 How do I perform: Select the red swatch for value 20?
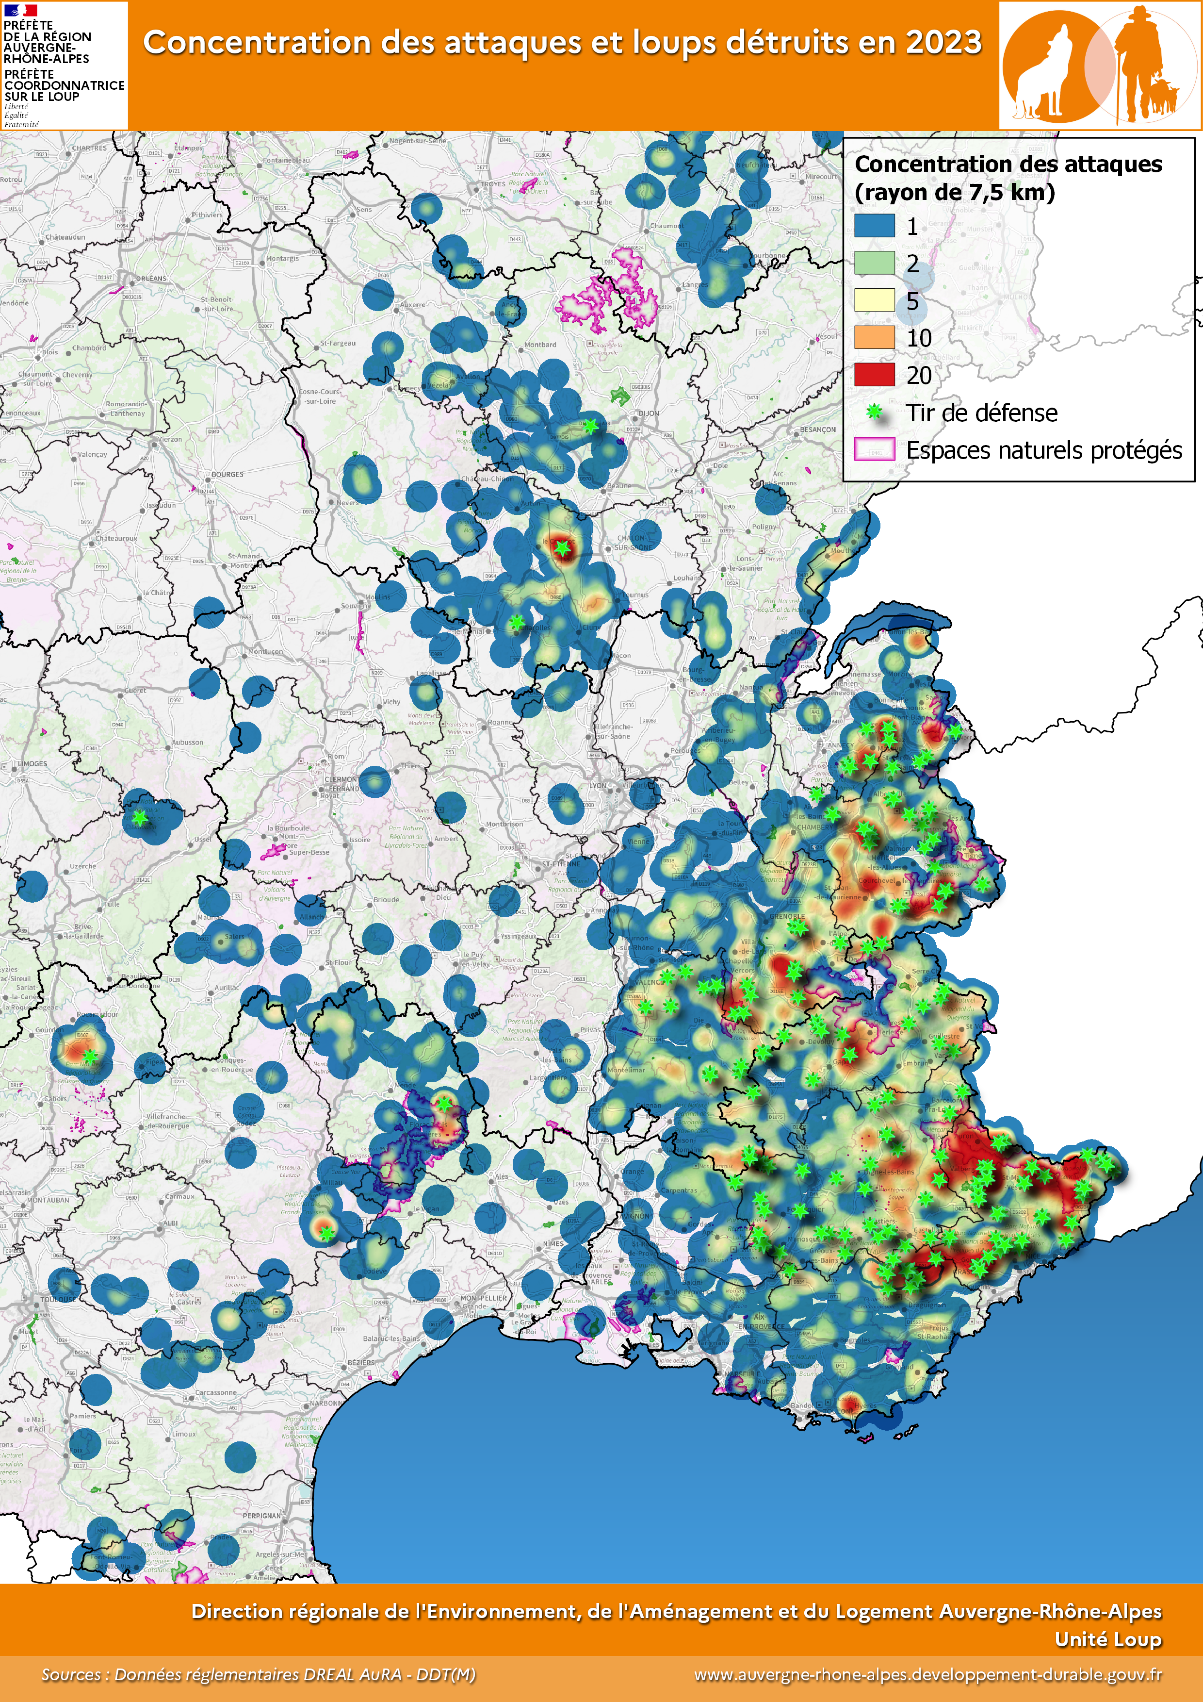[874, 374]
